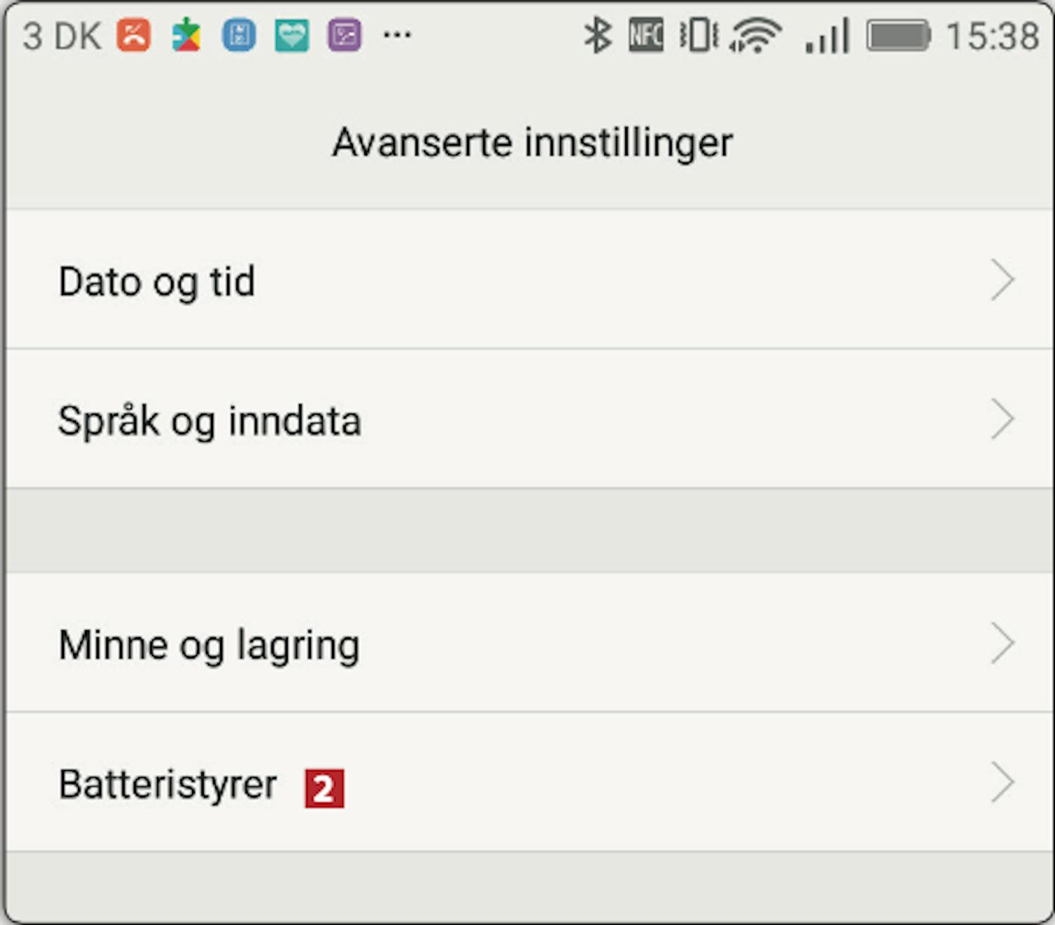The width and height of the screenshot is (1055, 925).
Task: Tap the purple notification icon
Action: click(x=345, y=35)
